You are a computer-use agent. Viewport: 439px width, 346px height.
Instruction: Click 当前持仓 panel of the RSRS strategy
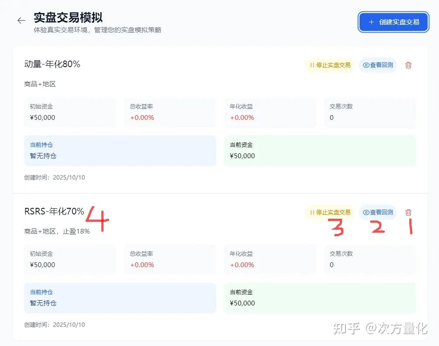point(120,298)
